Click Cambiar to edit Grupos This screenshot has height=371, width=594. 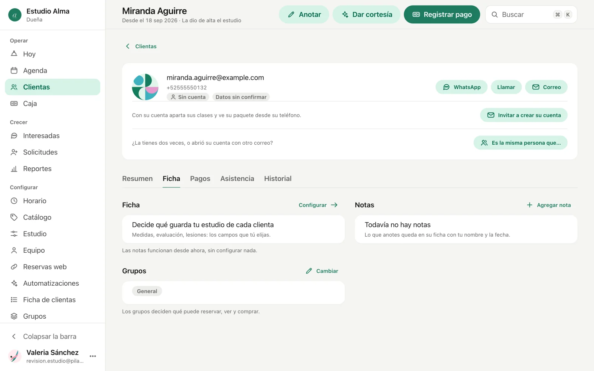coord(322,271)
